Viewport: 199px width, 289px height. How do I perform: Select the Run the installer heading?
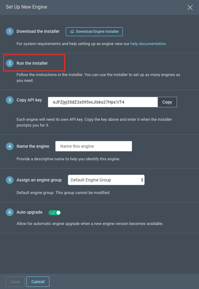[x=32, y=63]
